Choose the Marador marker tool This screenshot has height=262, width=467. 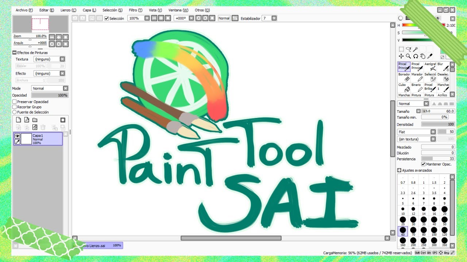pos(417,77)
